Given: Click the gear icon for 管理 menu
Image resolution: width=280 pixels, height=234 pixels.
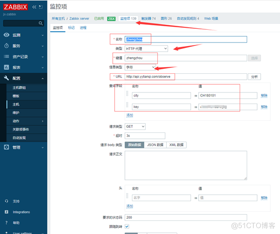Looking at the screenshot, I should pos(7,147).
